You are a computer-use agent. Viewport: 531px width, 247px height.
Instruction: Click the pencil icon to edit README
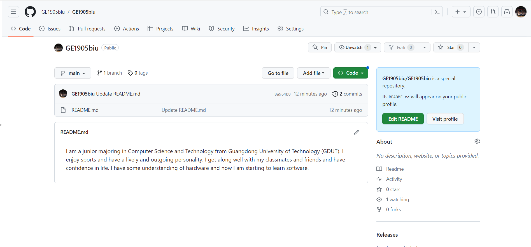point(356,132)
